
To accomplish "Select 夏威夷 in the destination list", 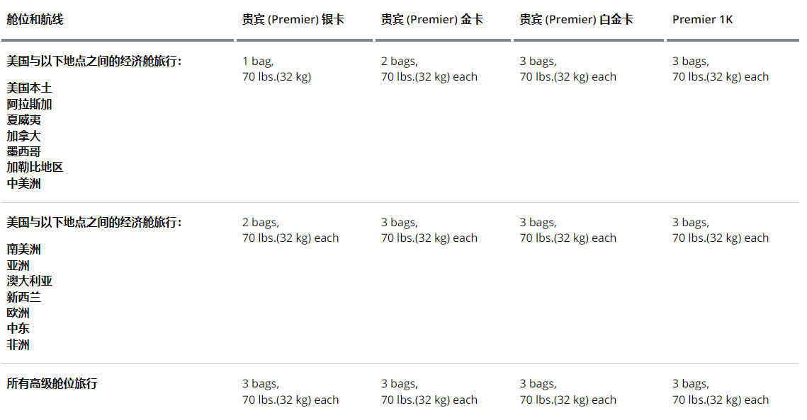I will pyautogui.click(x=23, y=120).
